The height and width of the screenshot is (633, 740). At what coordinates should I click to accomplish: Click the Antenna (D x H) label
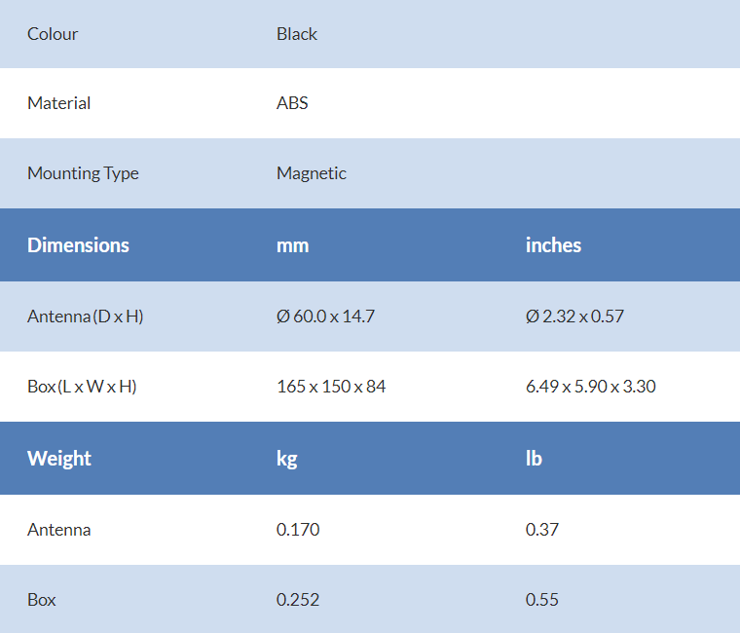86,316
